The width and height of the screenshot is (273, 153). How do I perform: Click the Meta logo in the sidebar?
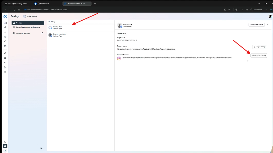coord(5,16)
